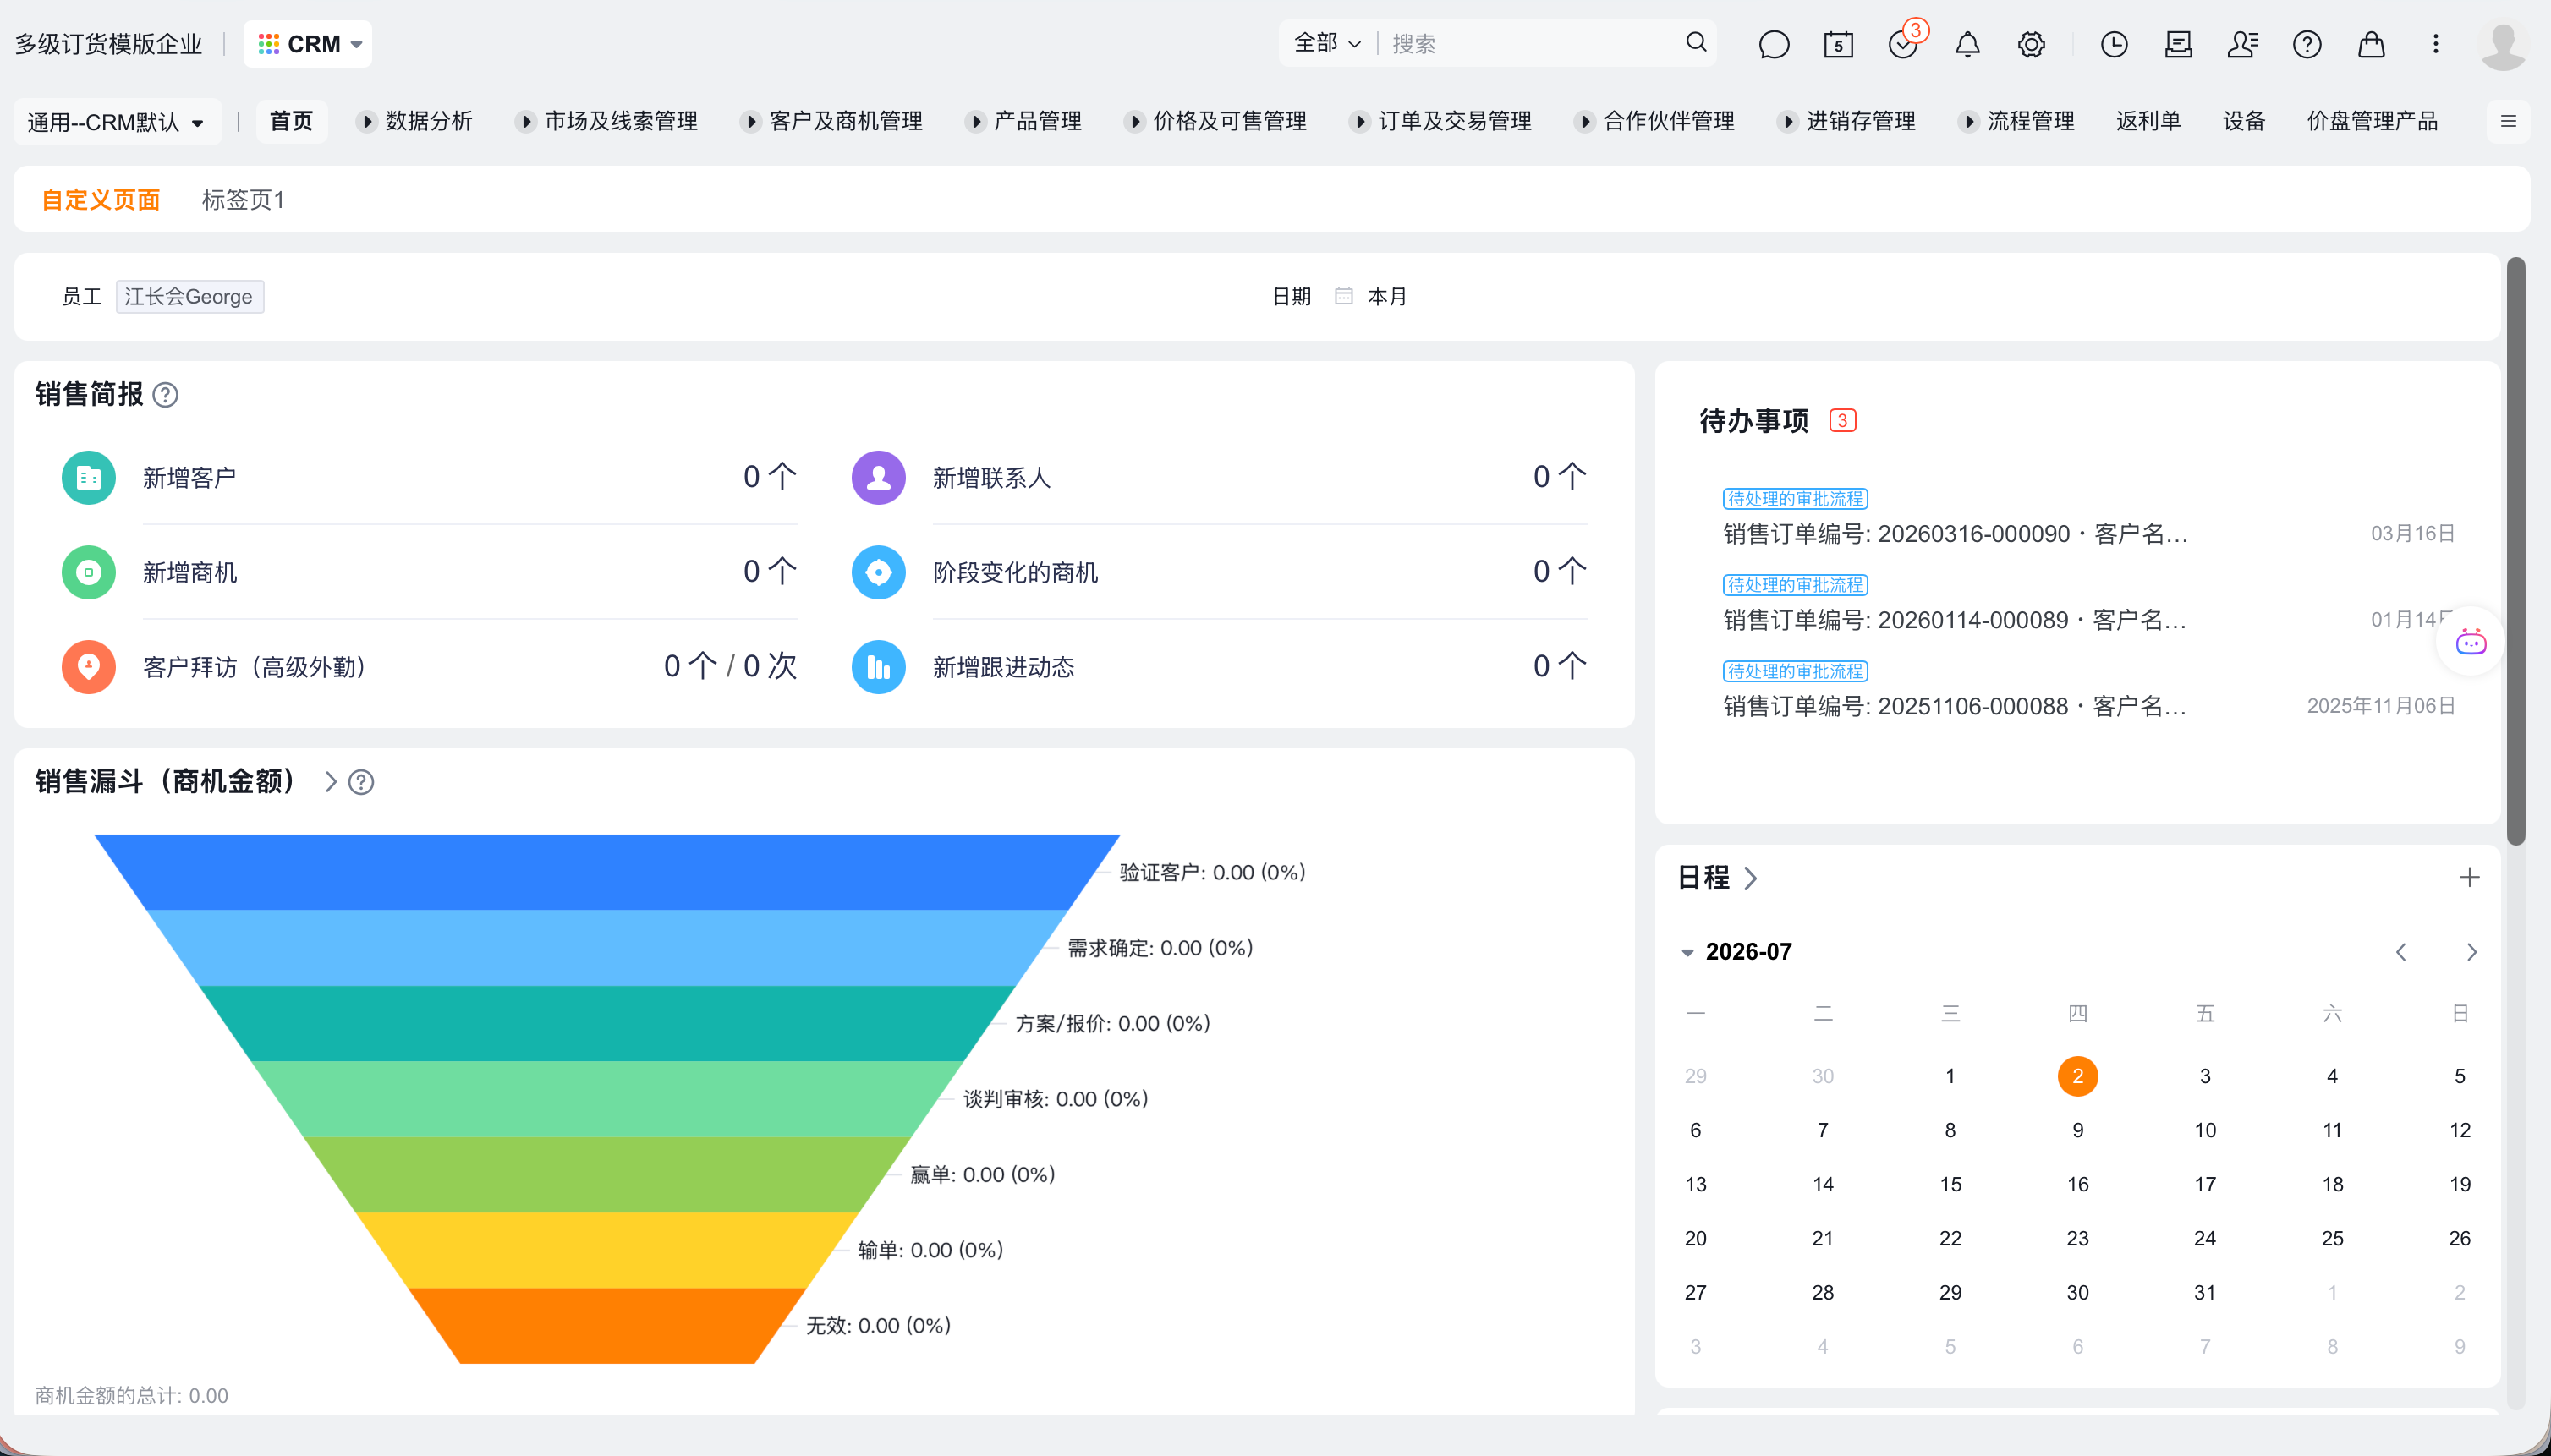This screenshot has height=1456, width=2551.
Task: Select date 15 in the calendar
Action: coord(1950,1184)
